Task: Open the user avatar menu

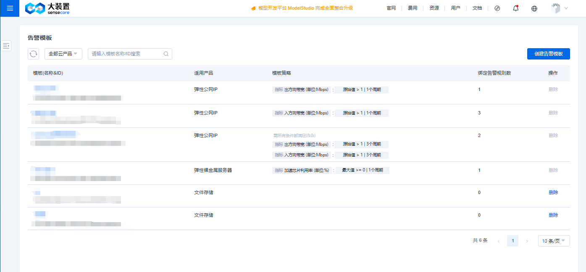Action: click(x=559, y=8)
